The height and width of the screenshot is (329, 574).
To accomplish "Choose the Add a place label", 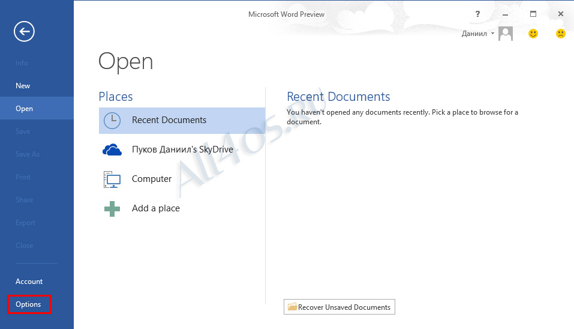I will (x=155, y=208).
